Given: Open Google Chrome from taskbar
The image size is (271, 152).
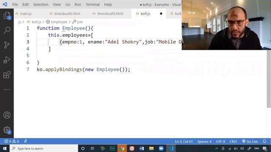Looking at the screenshot, I should pos(122,148).
